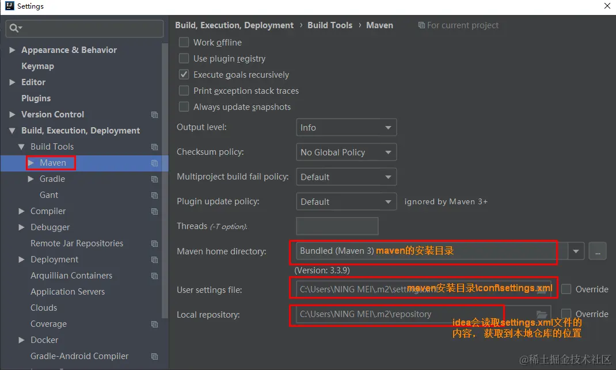616x370 pixels.
Task: Click project-level icon next to Version Control
Action: (154, 115)
